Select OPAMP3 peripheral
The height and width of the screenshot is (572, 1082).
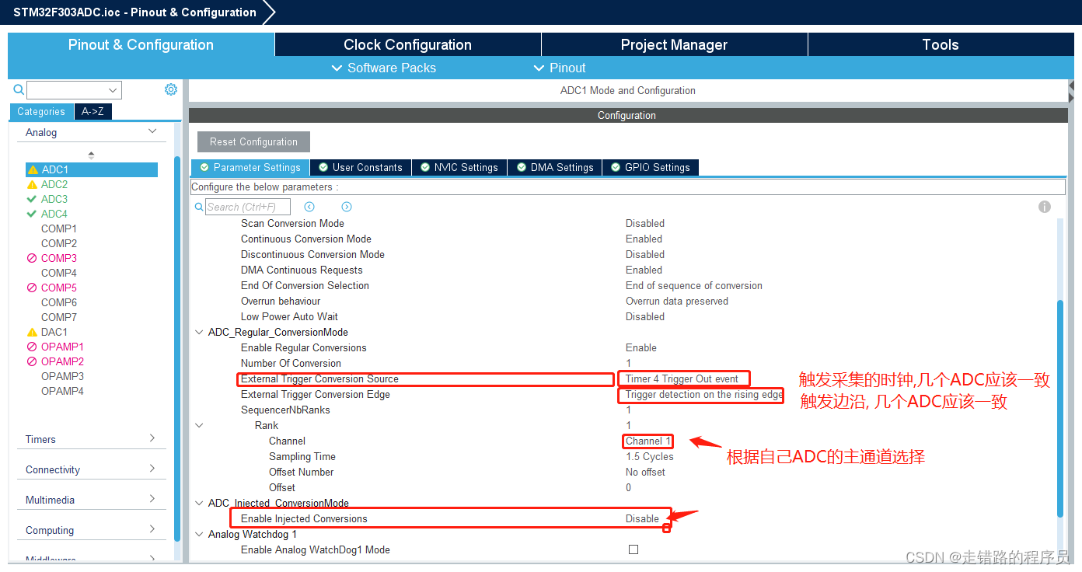tap(62, 376)
